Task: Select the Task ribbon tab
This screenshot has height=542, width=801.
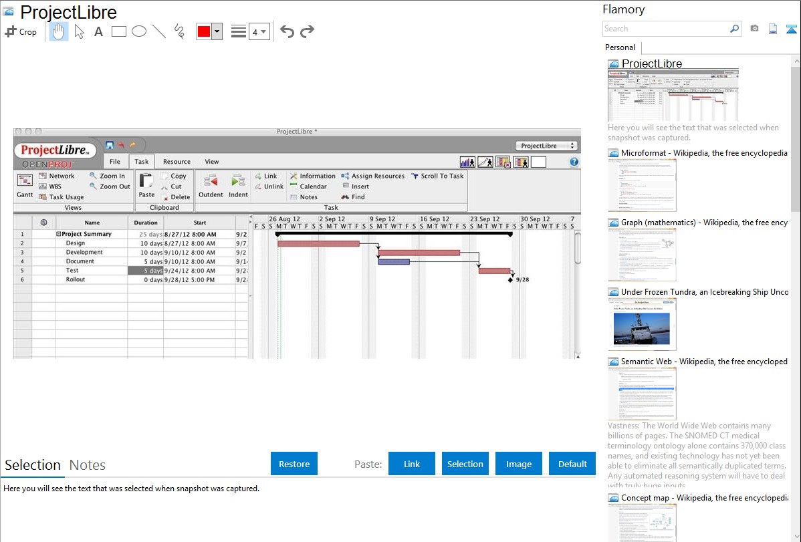Action: pyautogui.click(x=142, y=162)
